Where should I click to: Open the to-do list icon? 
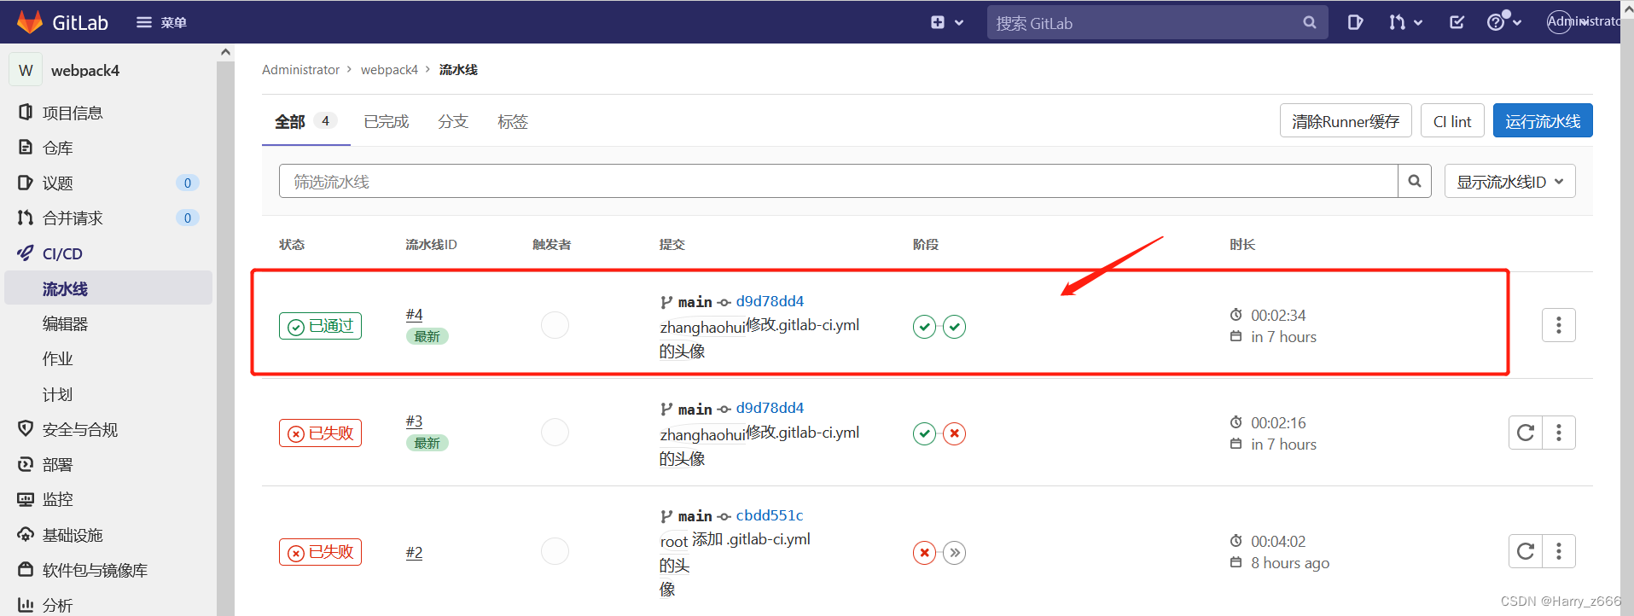(x=1457, y=22)
